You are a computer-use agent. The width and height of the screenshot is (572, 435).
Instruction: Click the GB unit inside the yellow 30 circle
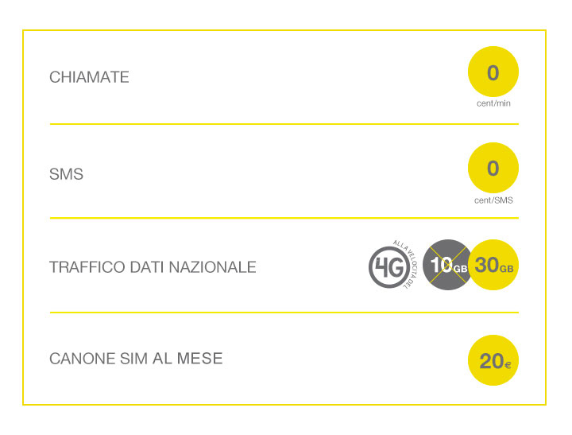(506, 269)
